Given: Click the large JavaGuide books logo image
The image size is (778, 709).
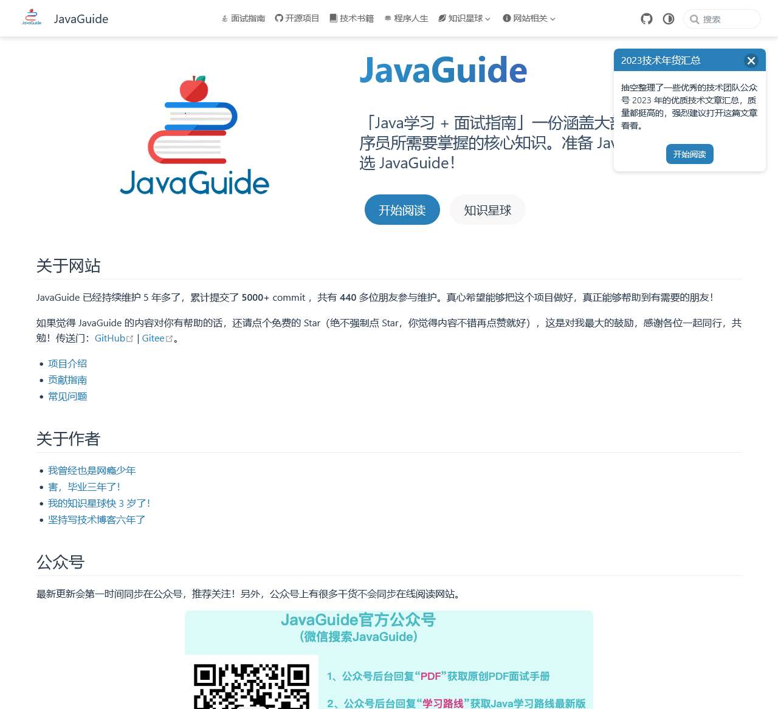Looking at the screenshot, I should coord(194,135).
